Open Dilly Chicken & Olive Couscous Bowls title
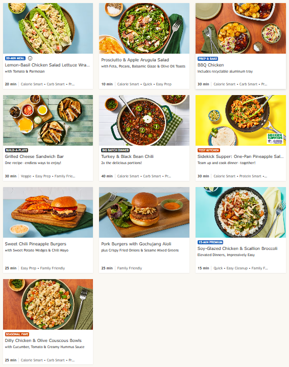 coord(43,340)
